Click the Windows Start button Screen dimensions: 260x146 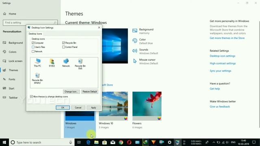(x=4, y=142)
